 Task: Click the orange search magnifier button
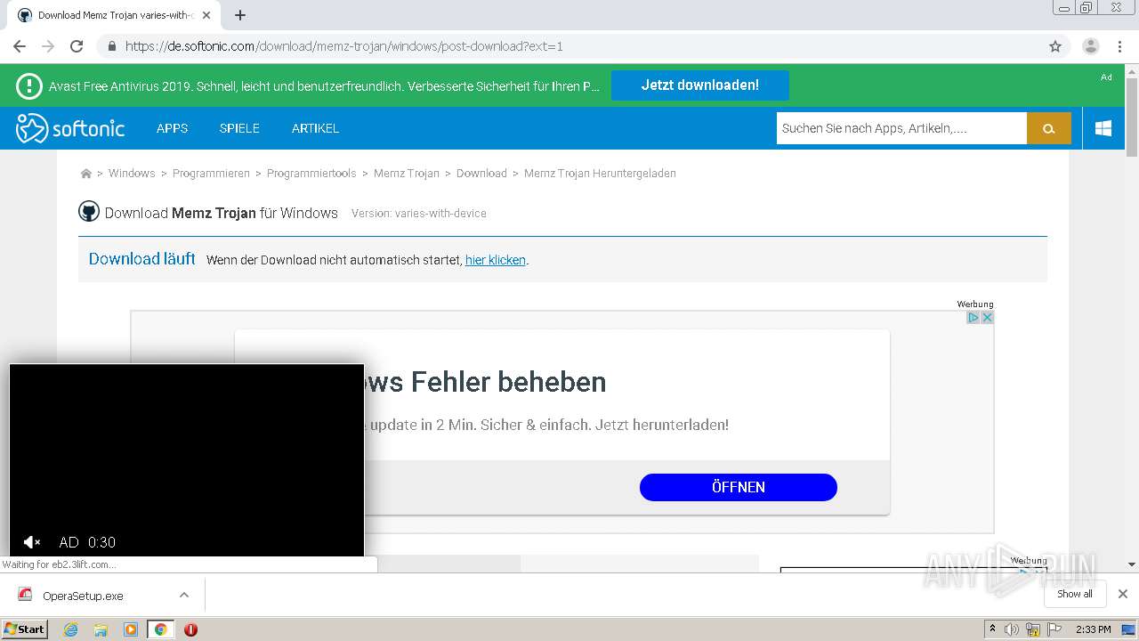coord(1049,128)
